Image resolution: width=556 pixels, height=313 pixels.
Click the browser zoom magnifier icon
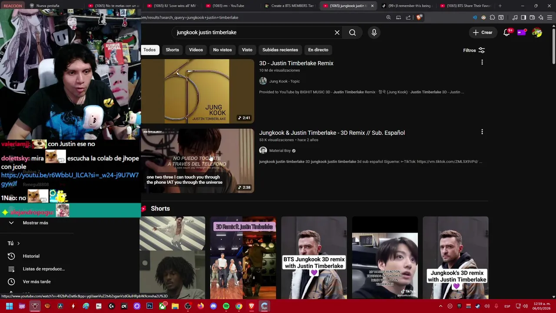tap(388, 17)
